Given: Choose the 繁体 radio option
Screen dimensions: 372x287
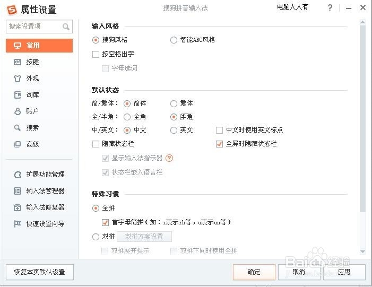Looking at the screenshot, I should [174, 103].
